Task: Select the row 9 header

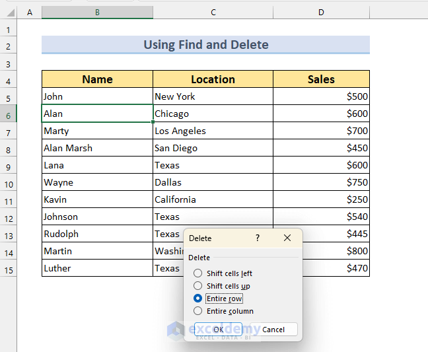Action: [9, 166]
